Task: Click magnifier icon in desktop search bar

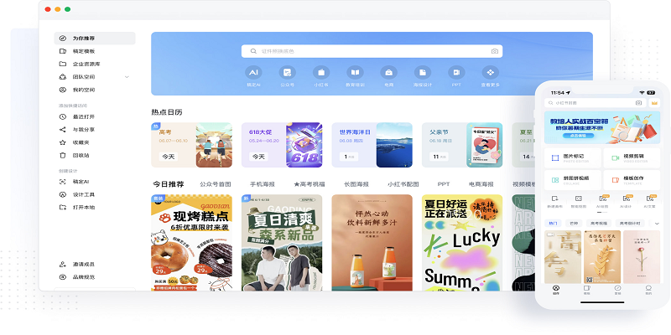Action: [x=253, y=51]
